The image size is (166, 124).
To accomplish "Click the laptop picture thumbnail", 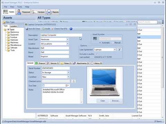I will [x=104, y=82].
